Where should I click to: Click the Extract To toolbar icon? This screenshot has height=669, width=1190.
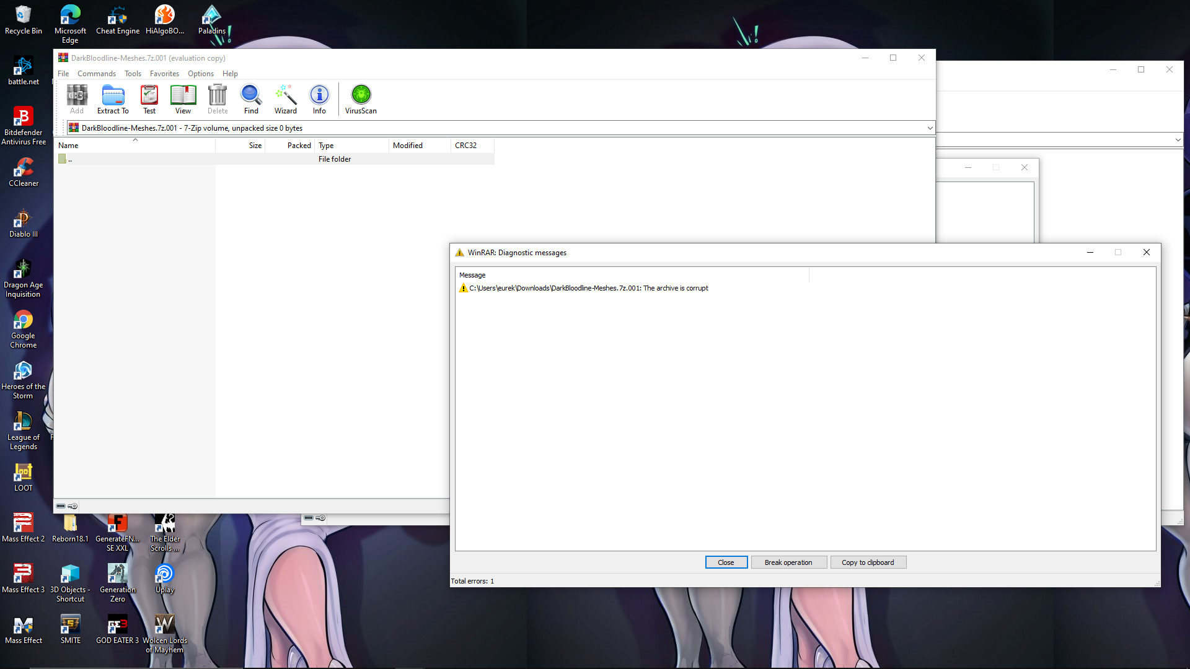[x=113, y=99]
